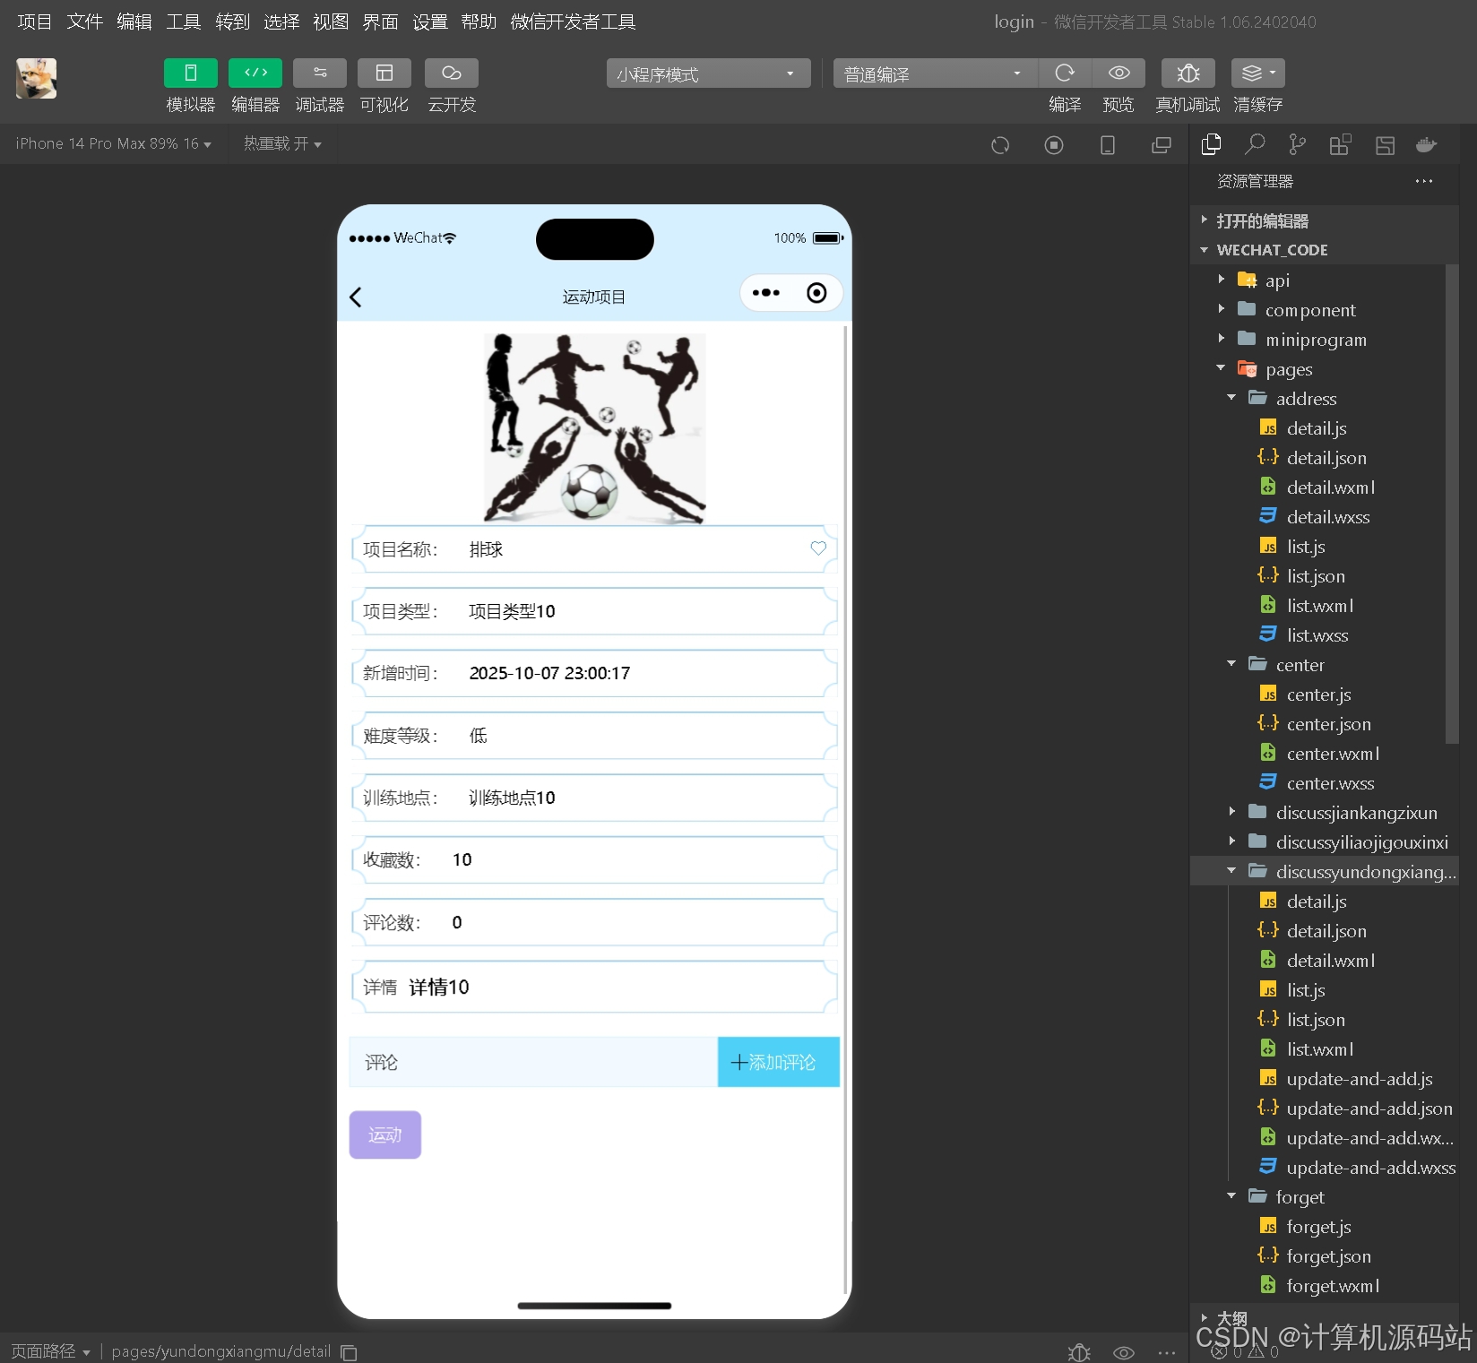Toggle the editor panel button
Viewport: 1477px width, 1363px height.
(255, 73)
